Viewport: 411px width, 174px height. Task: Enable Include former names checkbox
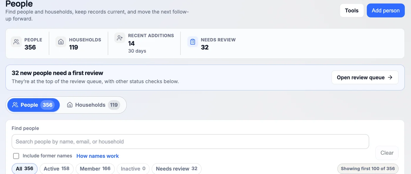pos(16,156)
